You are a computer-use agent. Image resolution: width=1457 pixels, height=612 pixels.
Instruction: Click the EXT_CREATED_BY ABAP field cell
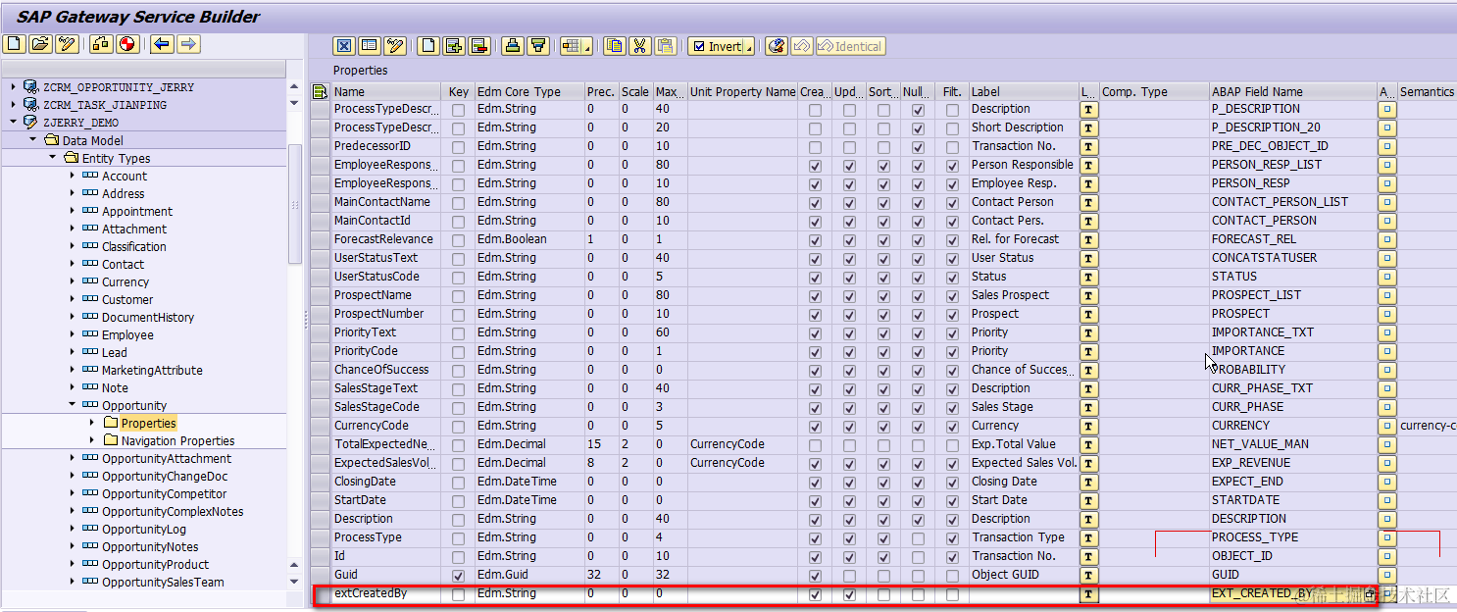tap(1293, 593)
